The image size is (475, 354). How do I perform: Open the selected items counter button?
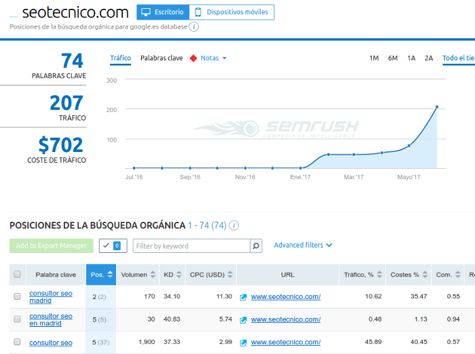[x=113, y=245]
